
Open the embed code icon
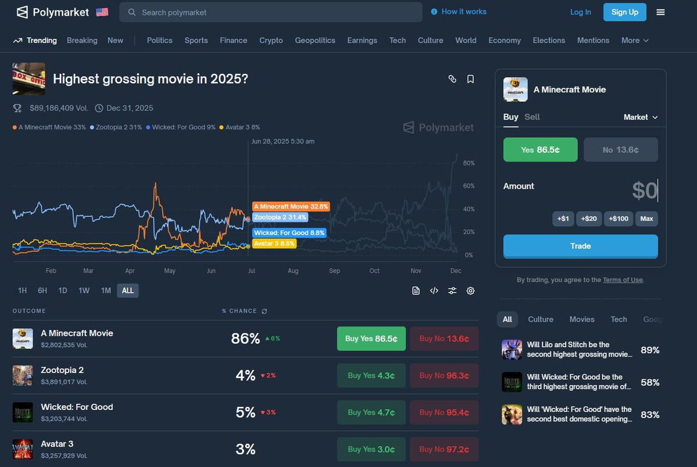point(434,291)
